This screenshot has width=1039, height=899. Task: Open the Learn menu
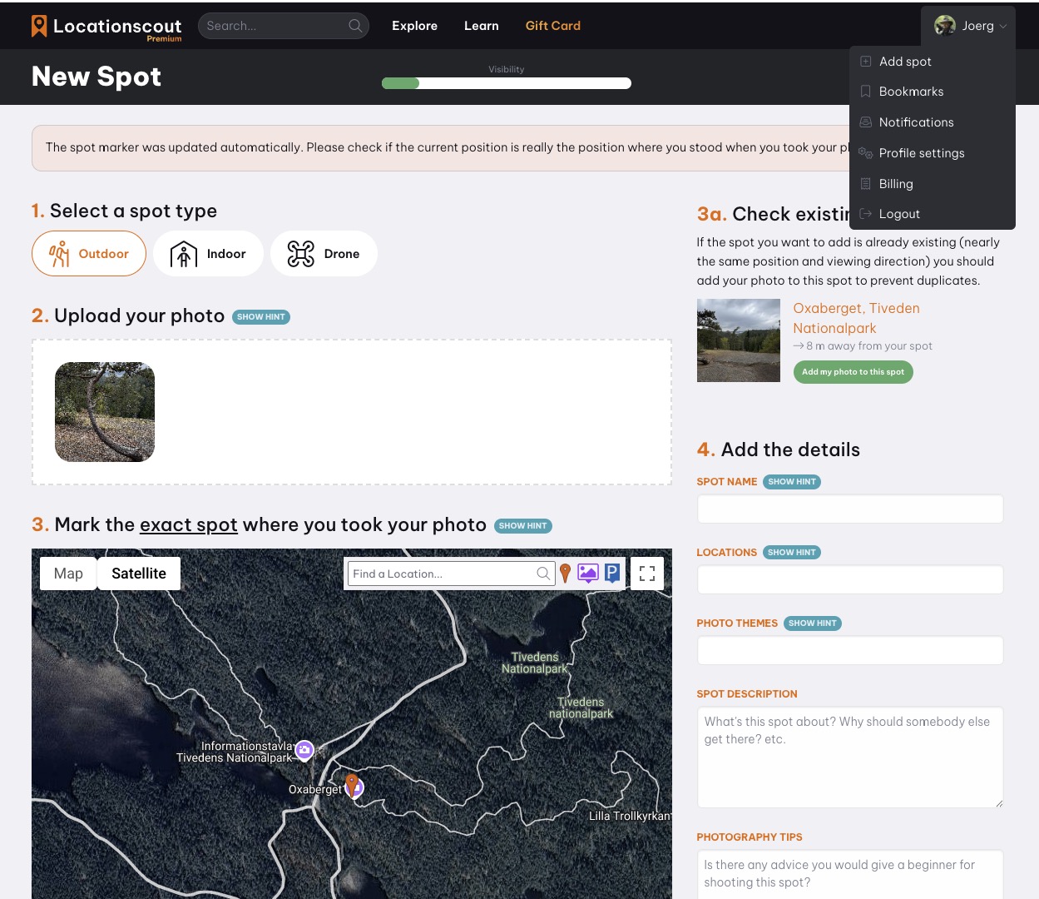[482, 26]
